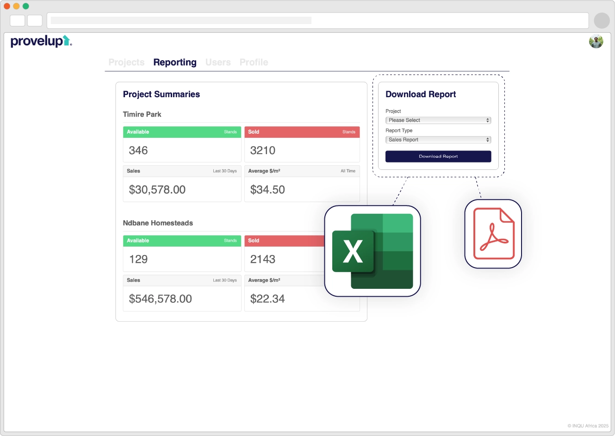Click the PDF document icon
Screen dimensions: 615x436
pyautogui.click(x=493, y=234)
